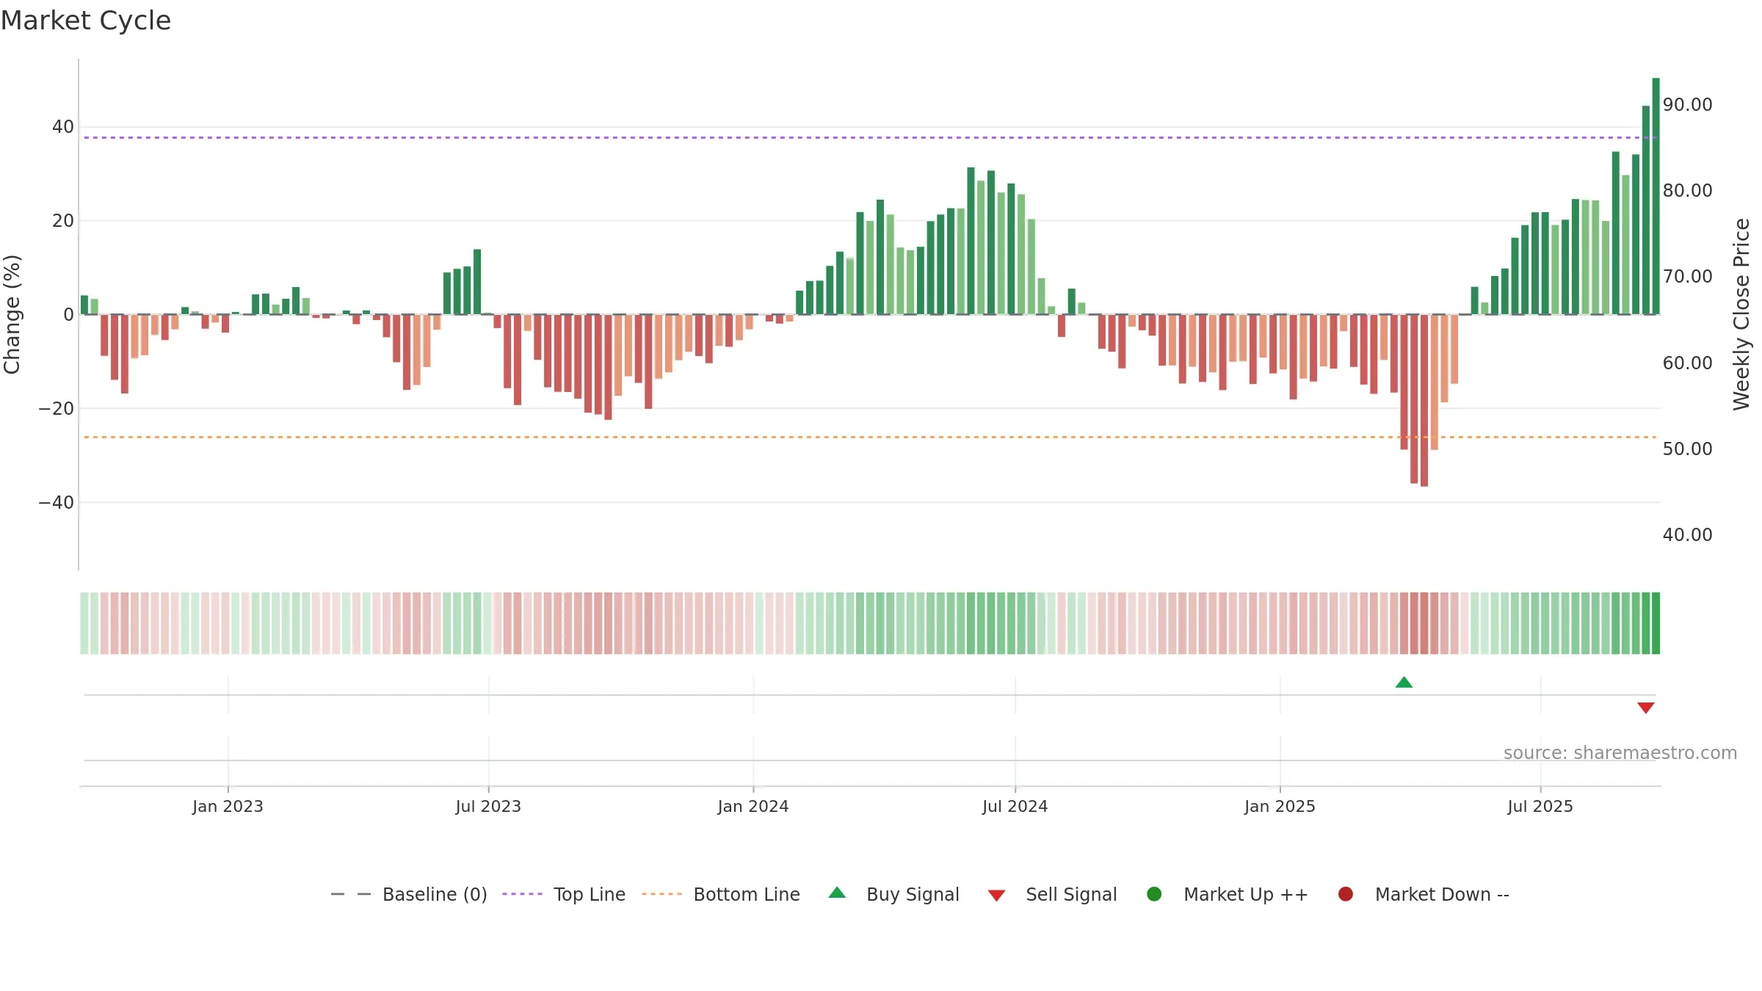Click the 'Market Cycle' chart title
The height and width of the screenshot is (991, 1762).
pyautogui.click(x=86, y=21)
